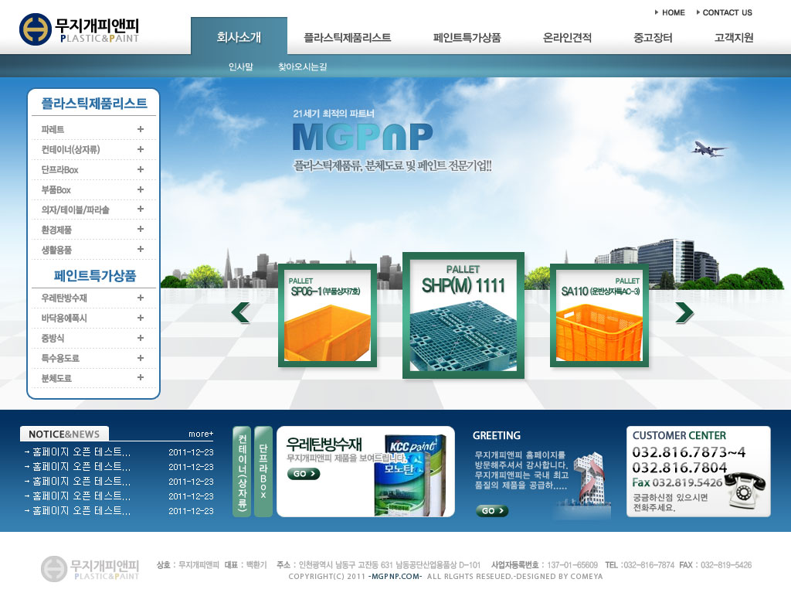Click the gray footer logo
Screen dimensions: 791x603
pos(90,568)
